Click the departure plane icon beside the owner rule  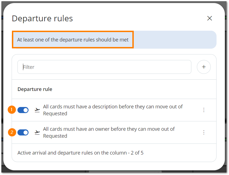click(x=37, y=132)
